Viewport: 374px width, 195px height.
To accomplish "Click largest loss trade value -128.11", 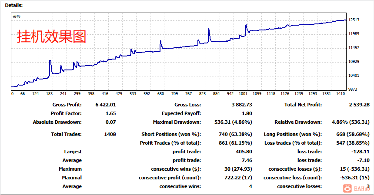I will click(360, 152).
